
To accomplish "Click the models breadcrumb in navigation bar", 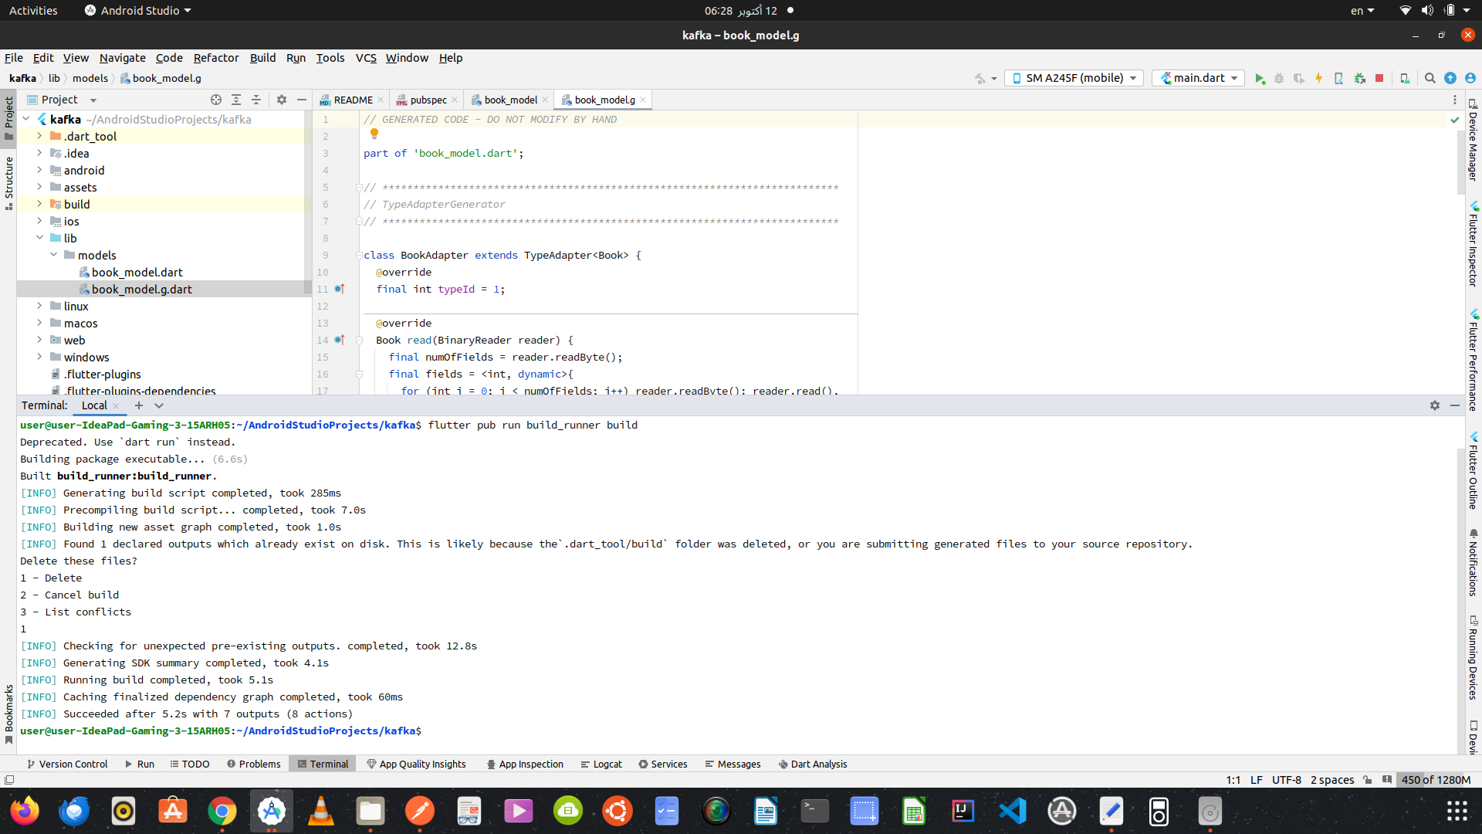I will (x=90, y=78).
